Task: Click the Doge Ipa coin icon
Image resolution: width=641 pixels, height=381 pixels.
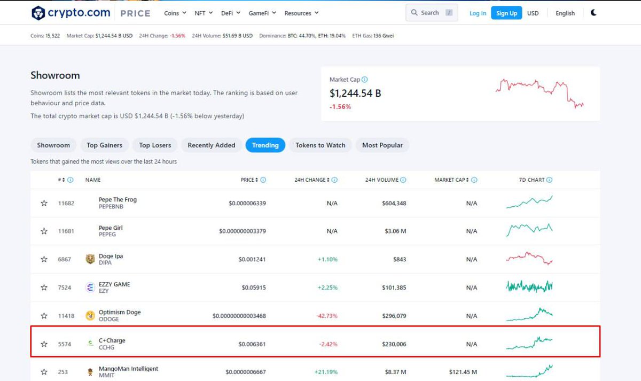Action: [90, 259]
